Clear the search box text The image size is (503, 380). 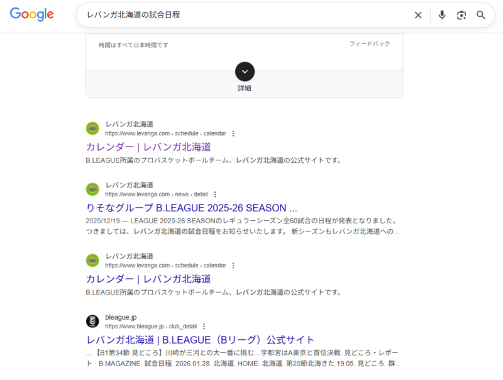tap(418, 15)
